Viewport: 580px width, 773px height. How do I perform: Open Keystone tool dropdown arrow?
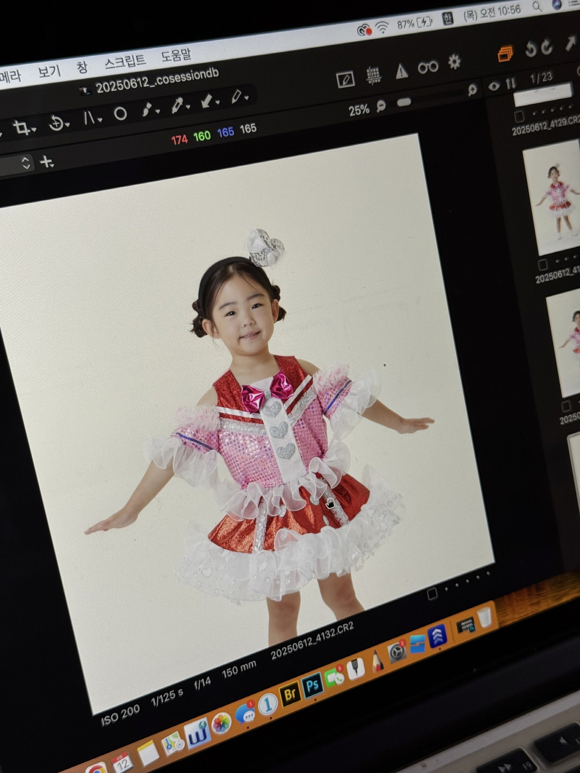click(x=99, y=120)
